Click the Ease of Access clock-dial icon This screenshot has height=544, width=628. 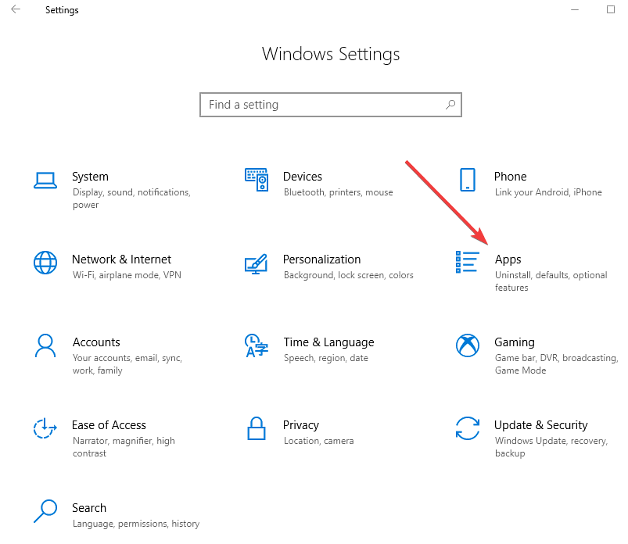click(x=45, y=429)
